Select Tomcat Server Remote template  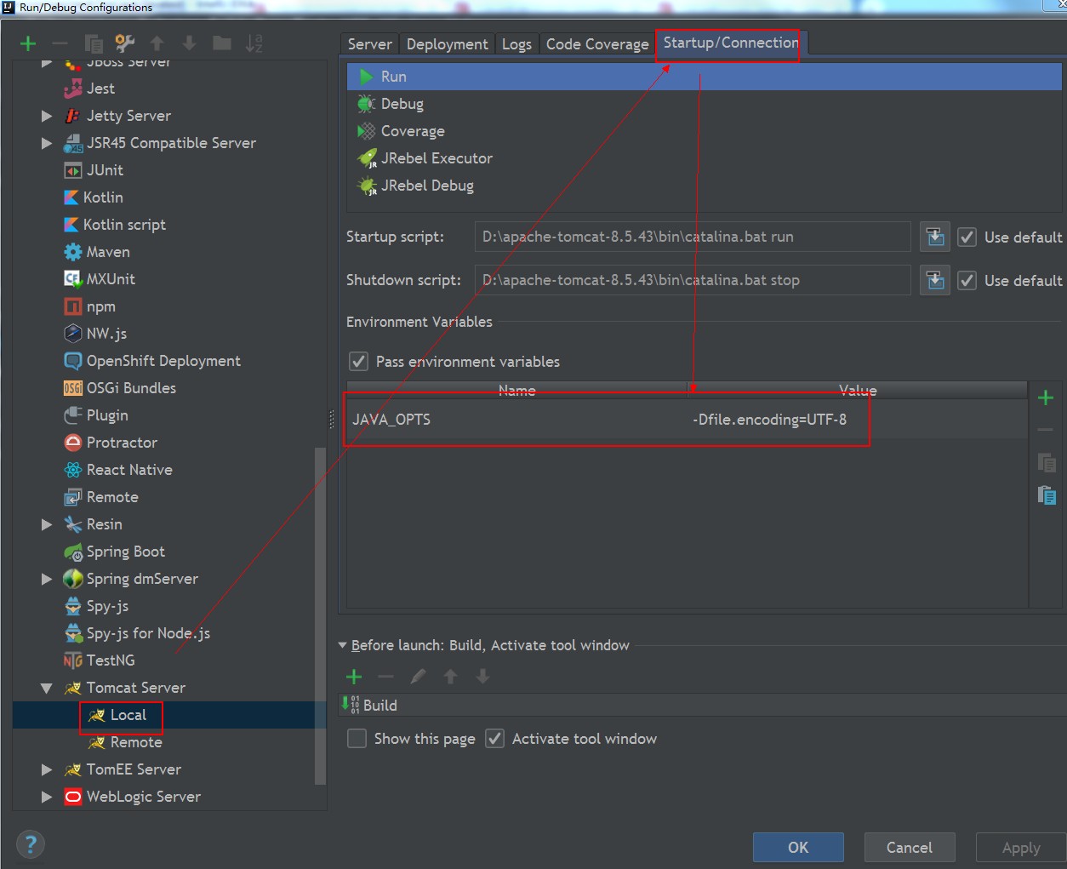coord(135,742)
